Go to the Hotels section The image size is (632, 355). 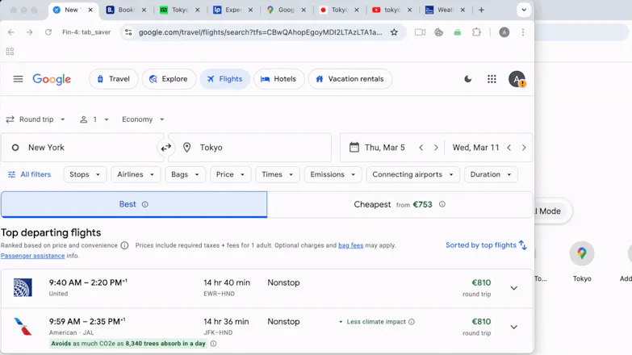click(x=279, y=79)
